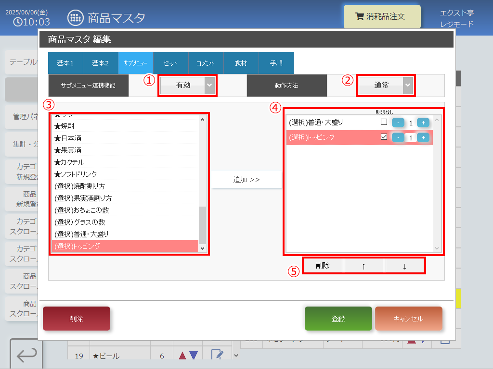493x369 pixels.
Task: Select (選択)普通・大盛り row in the right list
Action: 359,123
